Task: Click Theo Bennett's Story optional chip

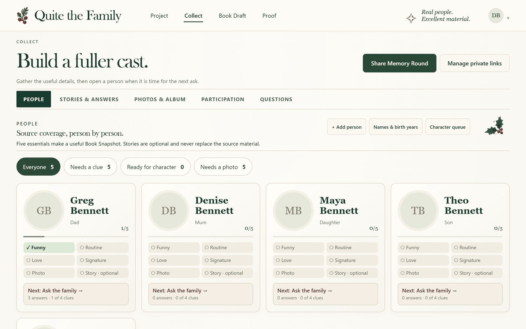Action: [x=477, y=273]
